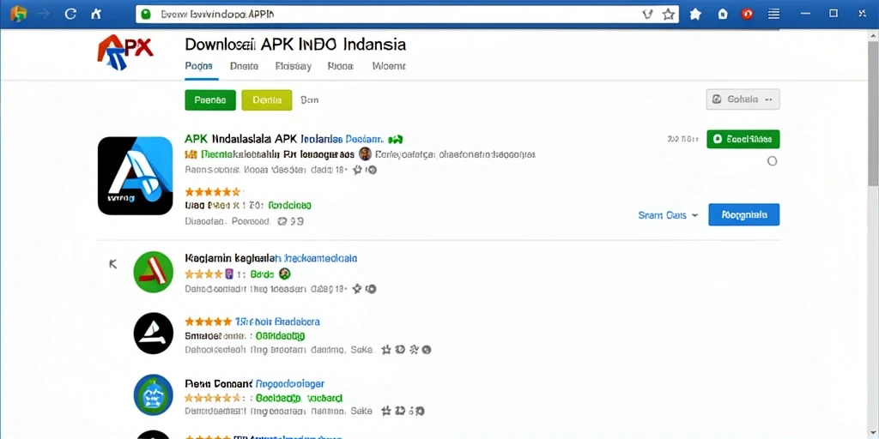Click the APX site logo
The image size is (879, 439).
[124, 53]
